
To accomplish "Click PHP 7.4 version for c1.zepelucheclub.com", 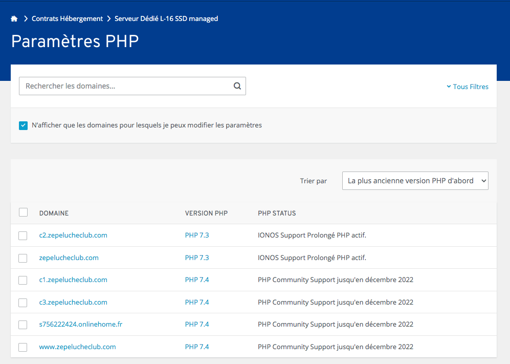I will pyautogui.click(x=197, y=280).
